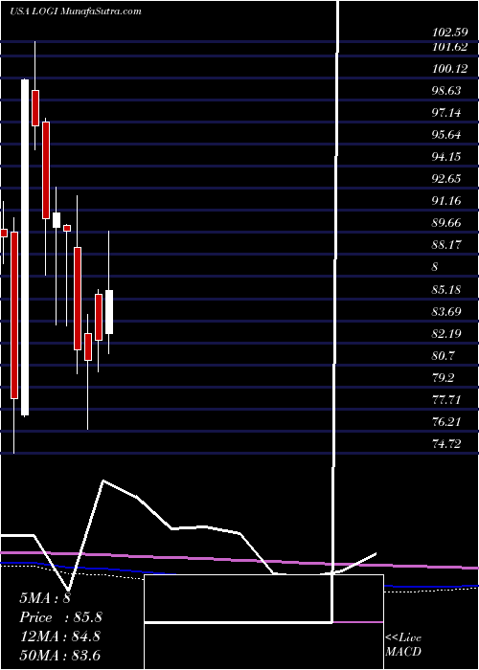Click the 94.15 price axis label
Viewport: 479px width, 670px height.
click(446, 157)
